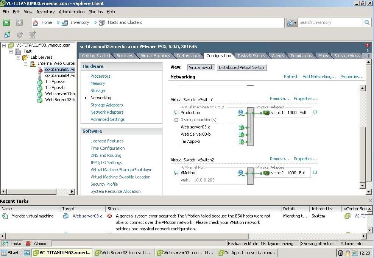374x258 pixels.
Task: Click the Home icon in navigation bar
Action: (x=35, y=23)
